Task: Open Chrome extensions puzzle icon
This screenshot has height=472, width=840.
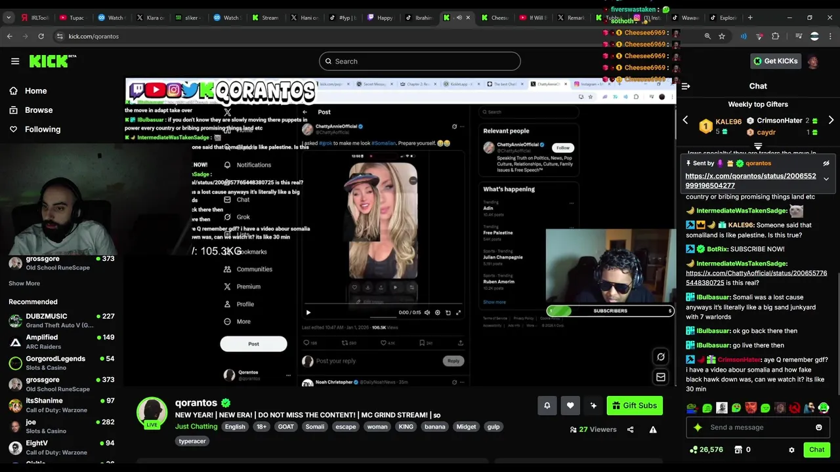Action: 776,36
